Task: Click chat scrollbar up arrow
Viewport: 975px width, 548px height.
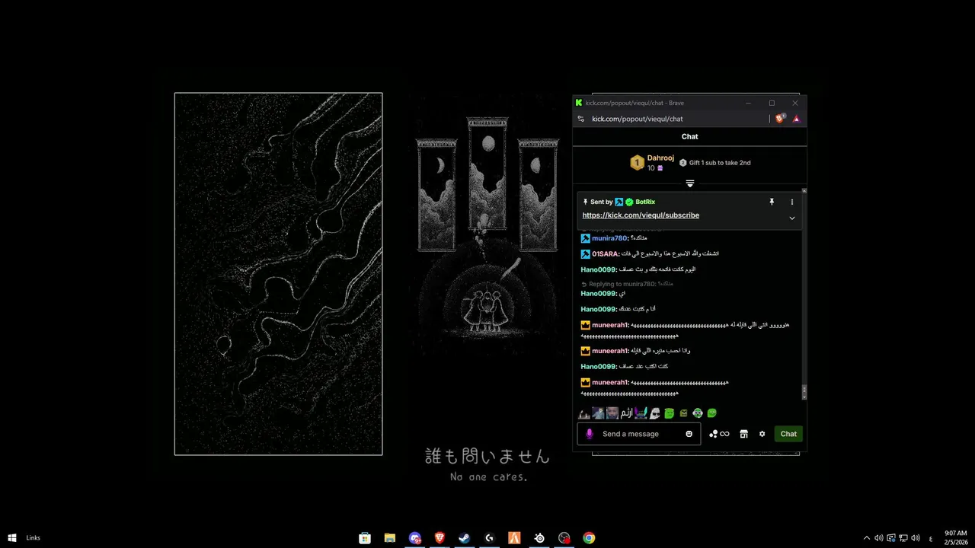Action: (804, 190)
